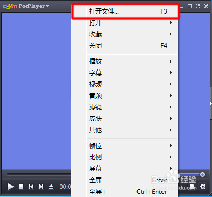The width and height of the screenshot is (212, 197).
Task: Click the playback seek bar
Action: tap(39, 174)
